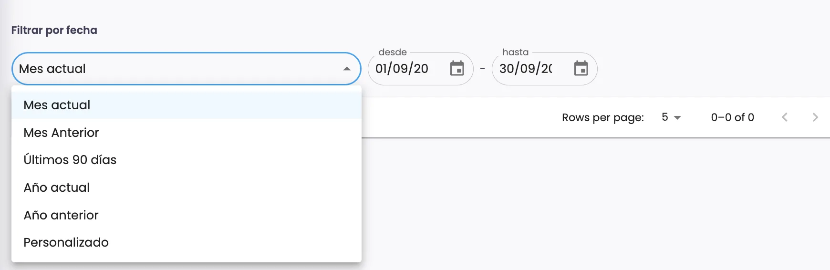Pick the Año actual option
This screenshot has height=270, width=830.
pyautogui.click(x=57, y=187)
